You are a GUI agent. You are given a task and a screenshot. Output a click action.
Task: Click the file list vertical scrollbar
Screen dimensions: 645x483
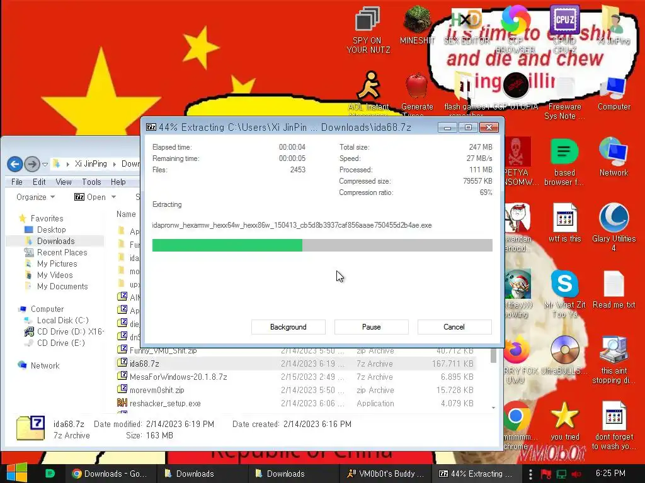pos(493,356)
